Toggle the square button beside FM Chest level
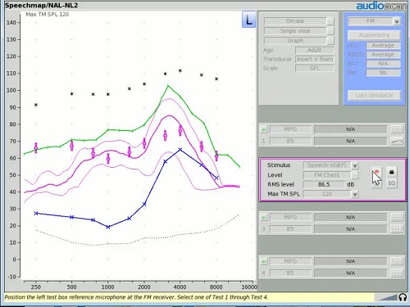The height and width of the screenshot is (307, 410). pyautogui.click(x=355, y=175)
